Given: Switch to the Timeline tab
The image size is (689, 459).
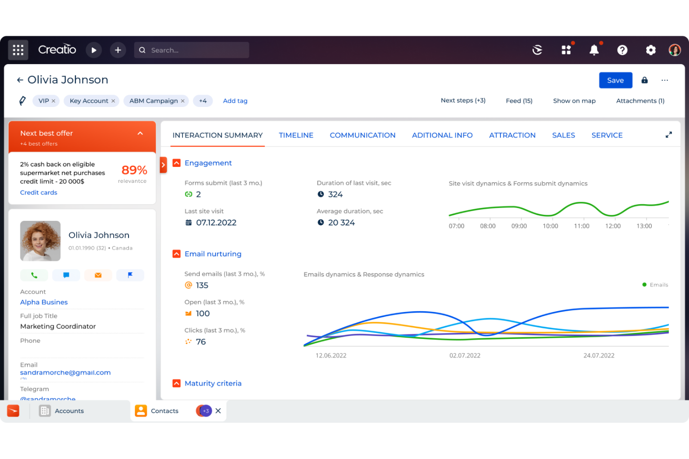Looking at the screenshot, I should coord(296,135).
